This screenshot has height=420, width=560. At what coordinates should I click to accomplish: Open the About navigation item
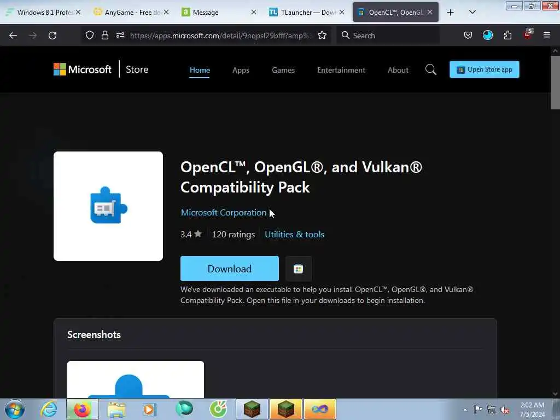(398, 70)
